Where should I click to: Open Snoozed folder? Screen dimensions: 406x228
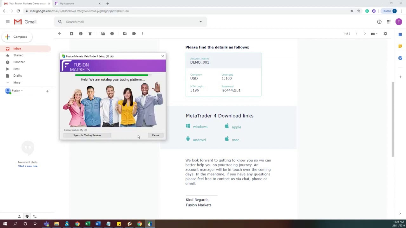pos(19,62)
